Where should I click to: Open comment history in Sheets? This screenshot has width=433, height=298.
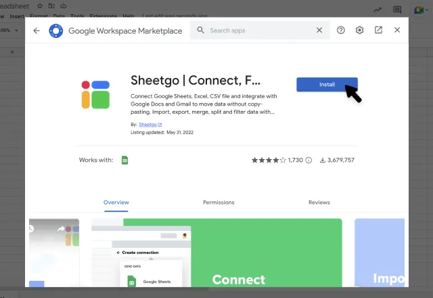[x=397, y=9]
